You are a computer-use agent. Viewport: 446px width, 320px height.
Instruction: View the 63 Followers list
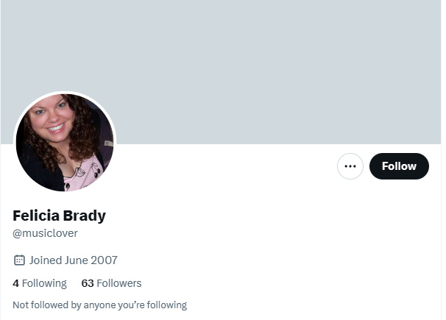[111, 283]
